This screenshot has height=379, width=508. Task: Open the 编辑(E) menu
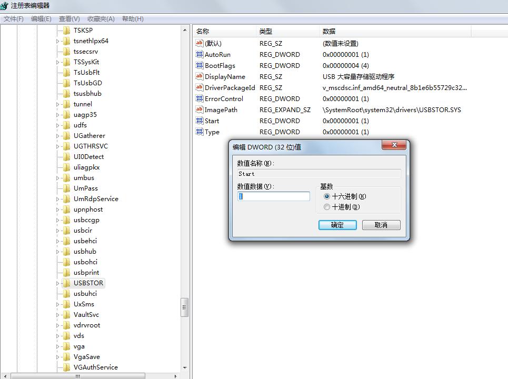click(41, 19)
